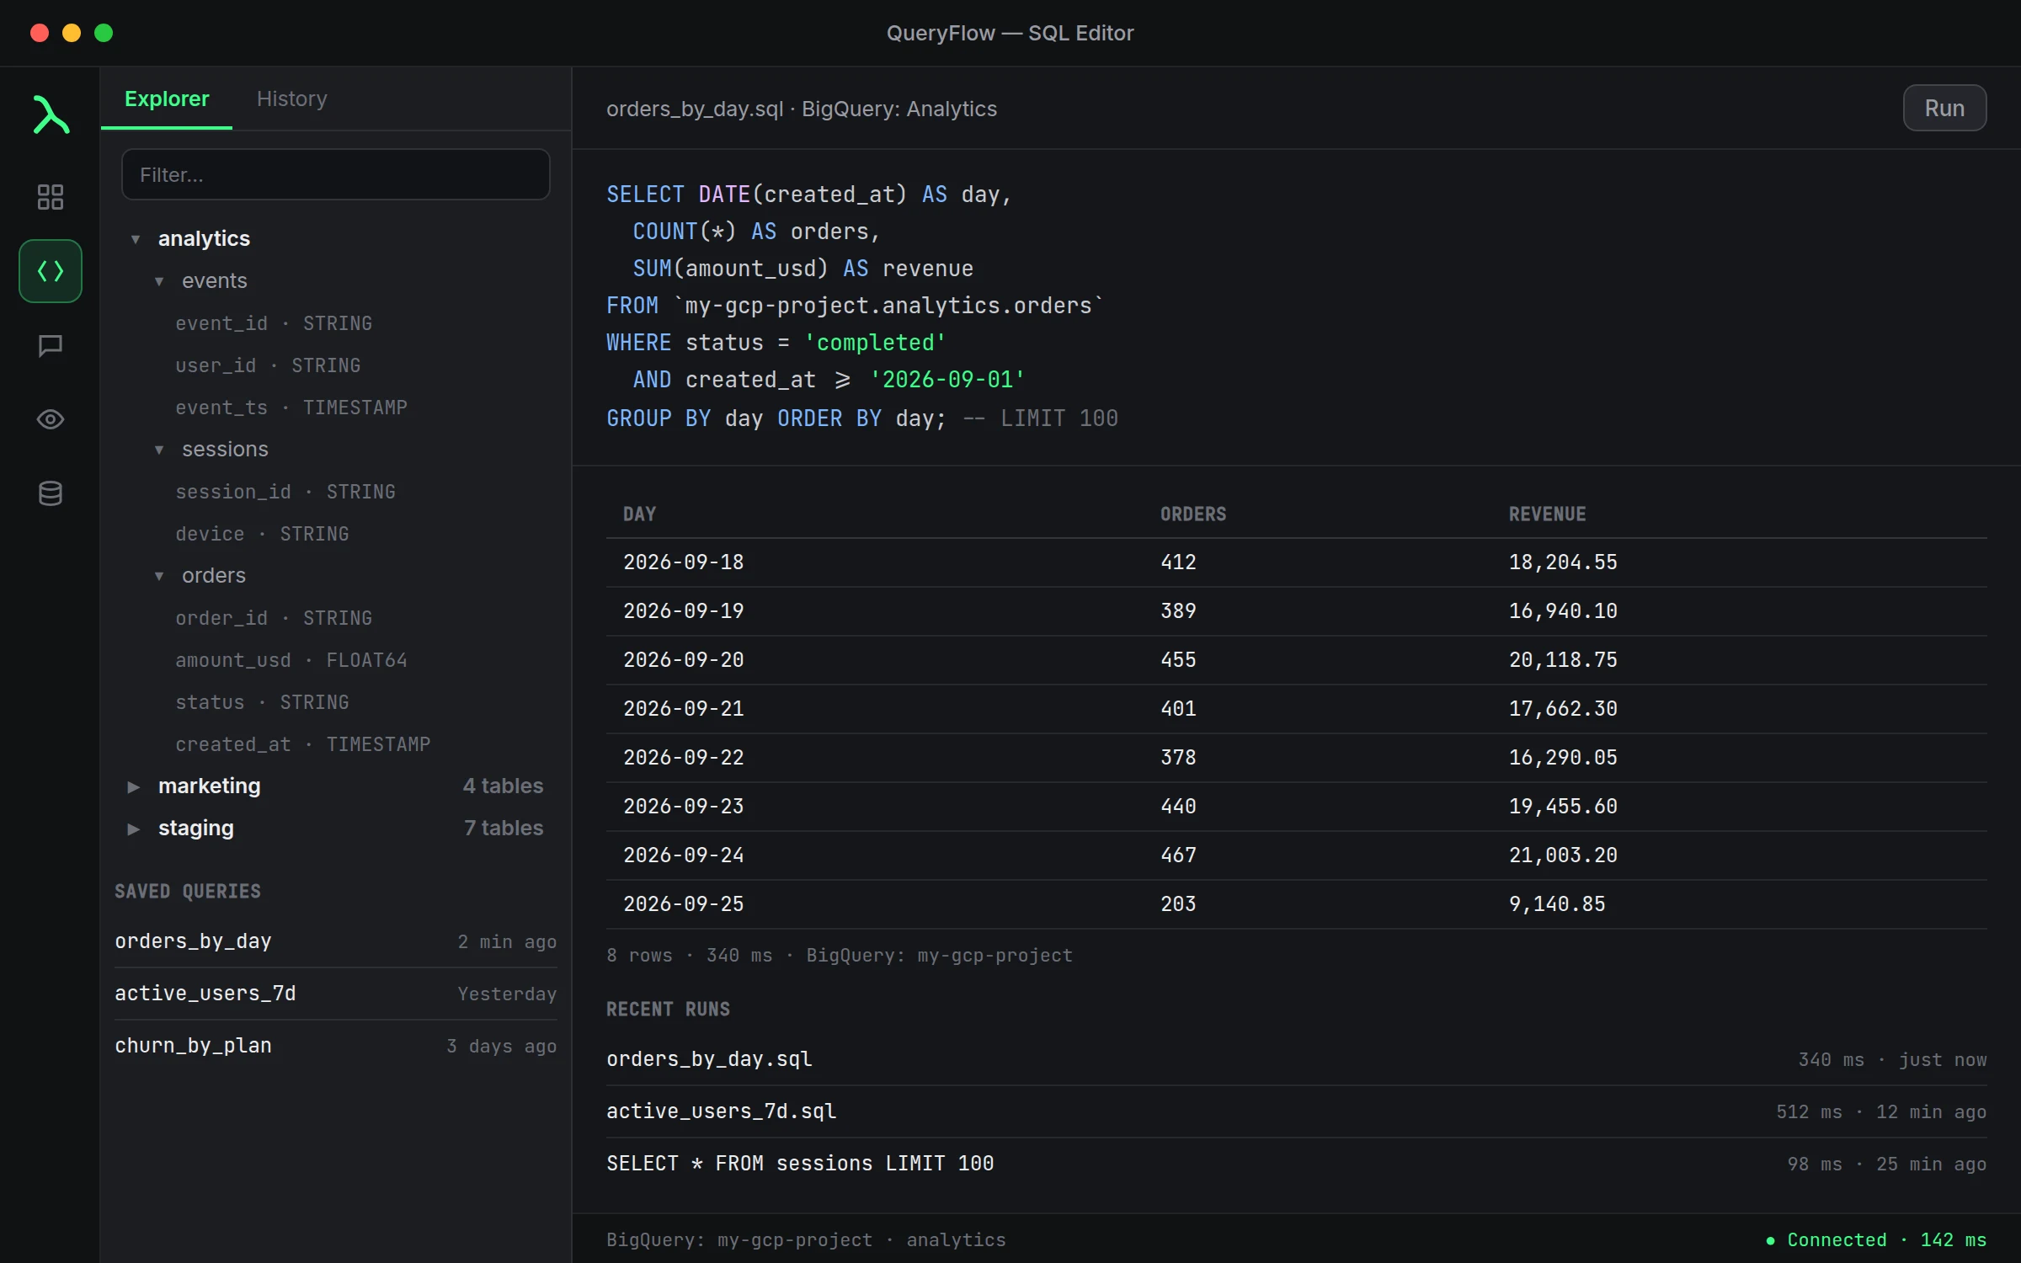The width and height of the screenshot is (2021, 1263).
Task: Click the orders_by_day.sql file title
Action: click(x=695, y=109)
